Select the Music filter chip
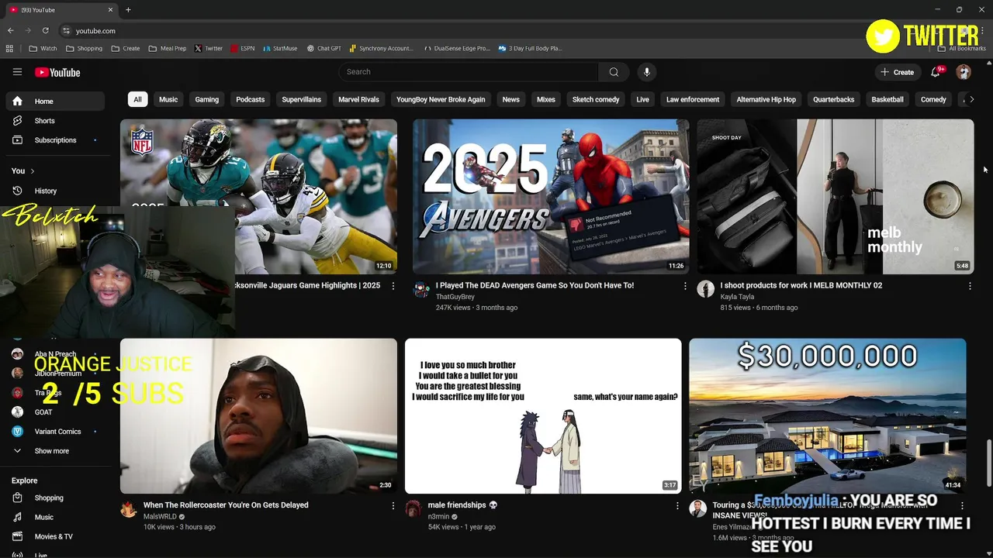The height and width of the screenshot is (558, 993). tap(168, 99)
